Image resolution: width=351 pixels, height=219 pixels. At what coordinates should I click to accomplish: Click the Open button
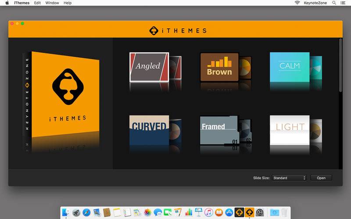(321, 178)
